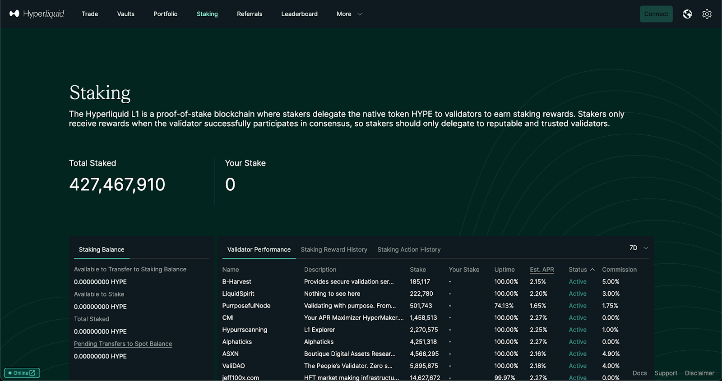
Task: Select the Staking Balance tab
Action: [x=102, y=249]
